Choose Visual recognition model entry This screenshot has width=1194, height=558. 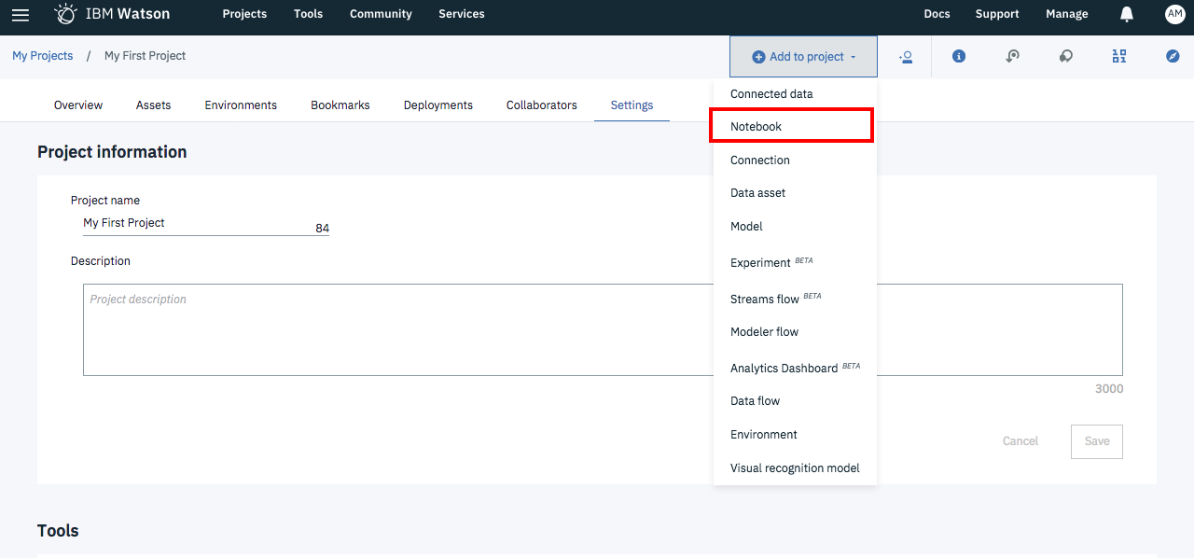point(794,467)
